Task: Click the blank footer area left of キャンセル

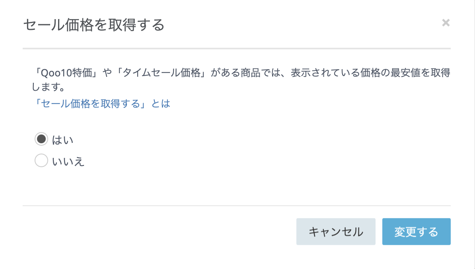Action: 159,232
